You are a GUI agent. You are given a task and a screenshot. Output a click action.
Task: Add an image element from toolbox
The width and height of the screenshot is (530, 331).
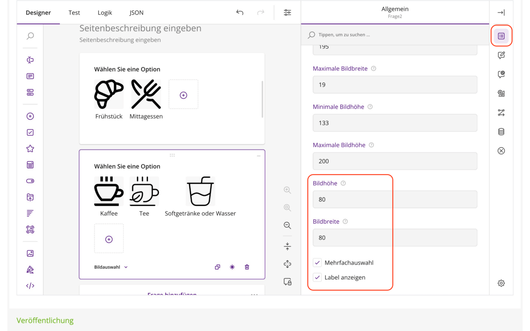(x=30, y=253)
